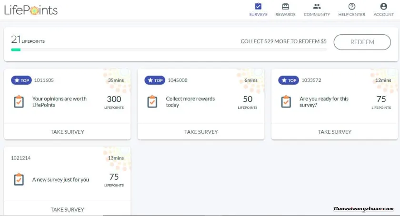Click clipboard icon on survey 1021214
The height and width of the screenshot is (216, 400).
coord(19,179)
